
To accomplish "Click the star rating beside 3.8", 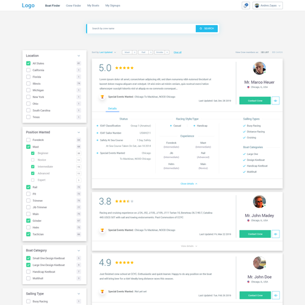I will 124,201.
